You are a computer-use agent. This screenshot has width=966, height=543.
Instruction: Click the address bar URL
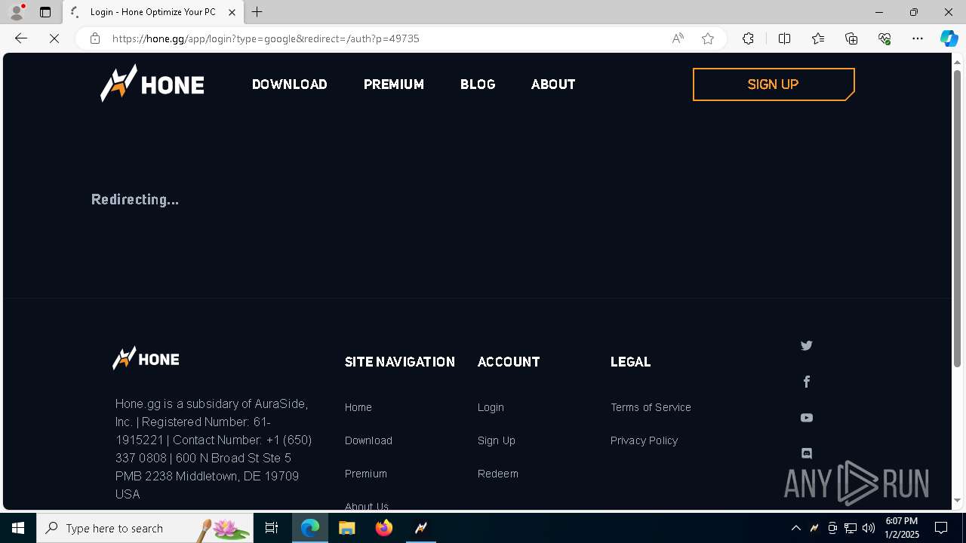pos(266,38)
